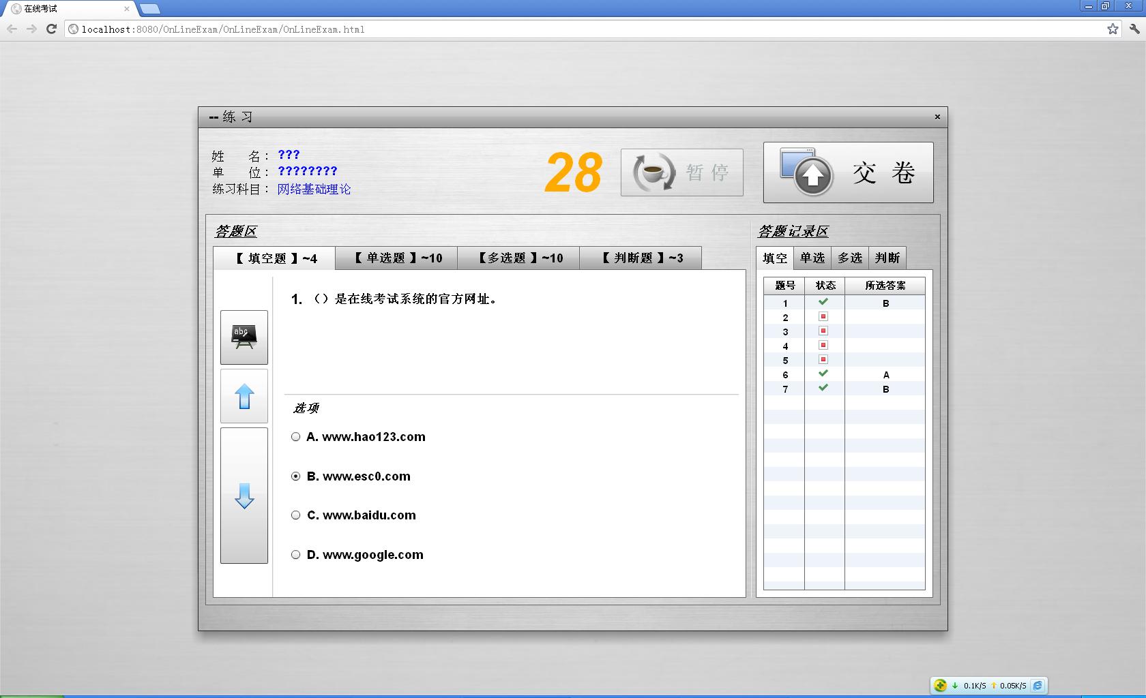The height and width of the screenshot is (698, 1146).
Task: Select answer D www.google.com
Action: tap(295, 555)
